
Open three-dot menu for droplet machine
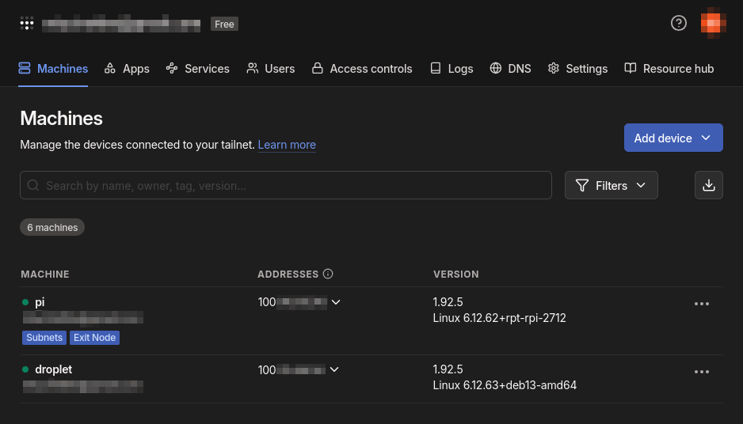(x=701, y=372)
